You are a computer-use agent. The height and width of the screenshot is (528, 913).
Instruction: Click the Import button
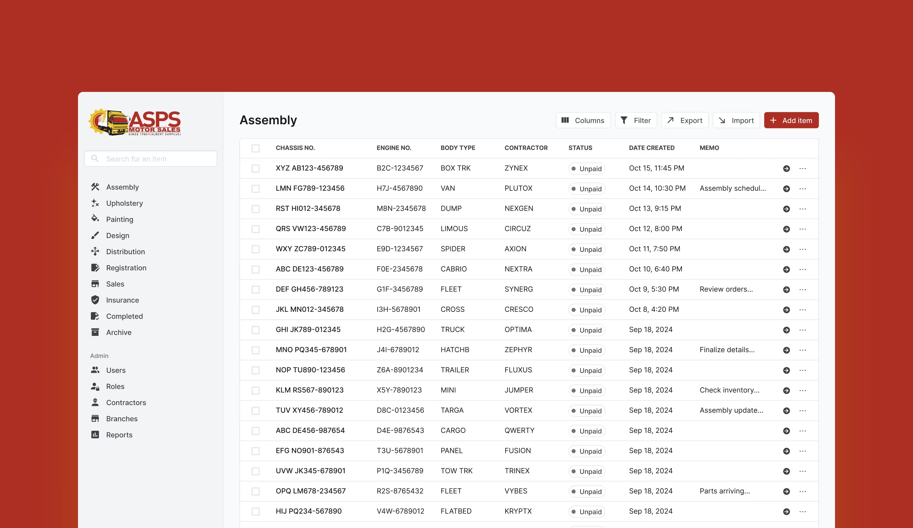[736, 120]
